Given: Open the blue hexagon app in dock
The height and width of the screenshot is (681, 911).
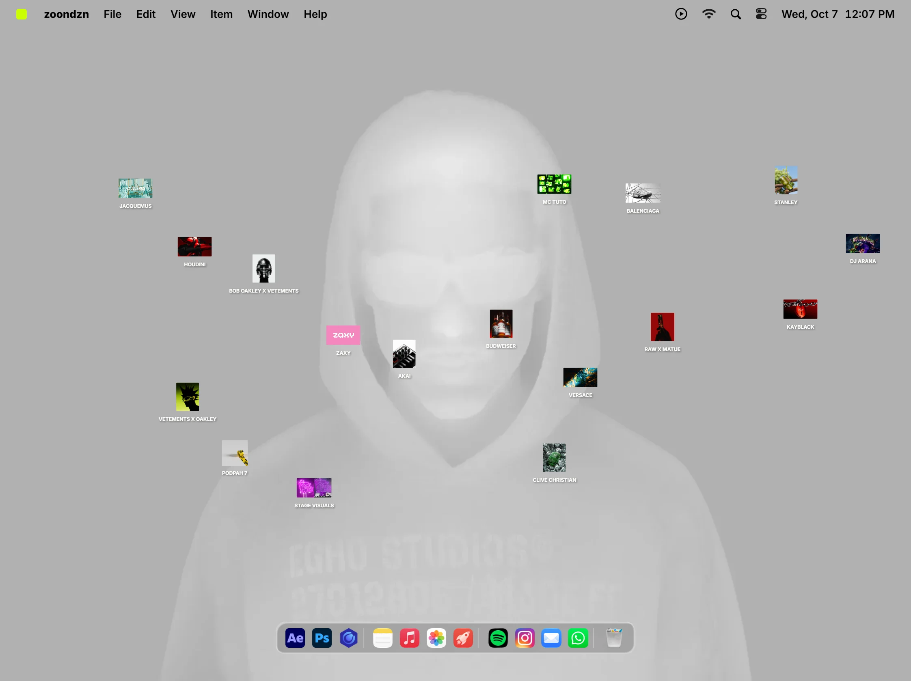Looking at the screenshot, I should coord(348,638).
